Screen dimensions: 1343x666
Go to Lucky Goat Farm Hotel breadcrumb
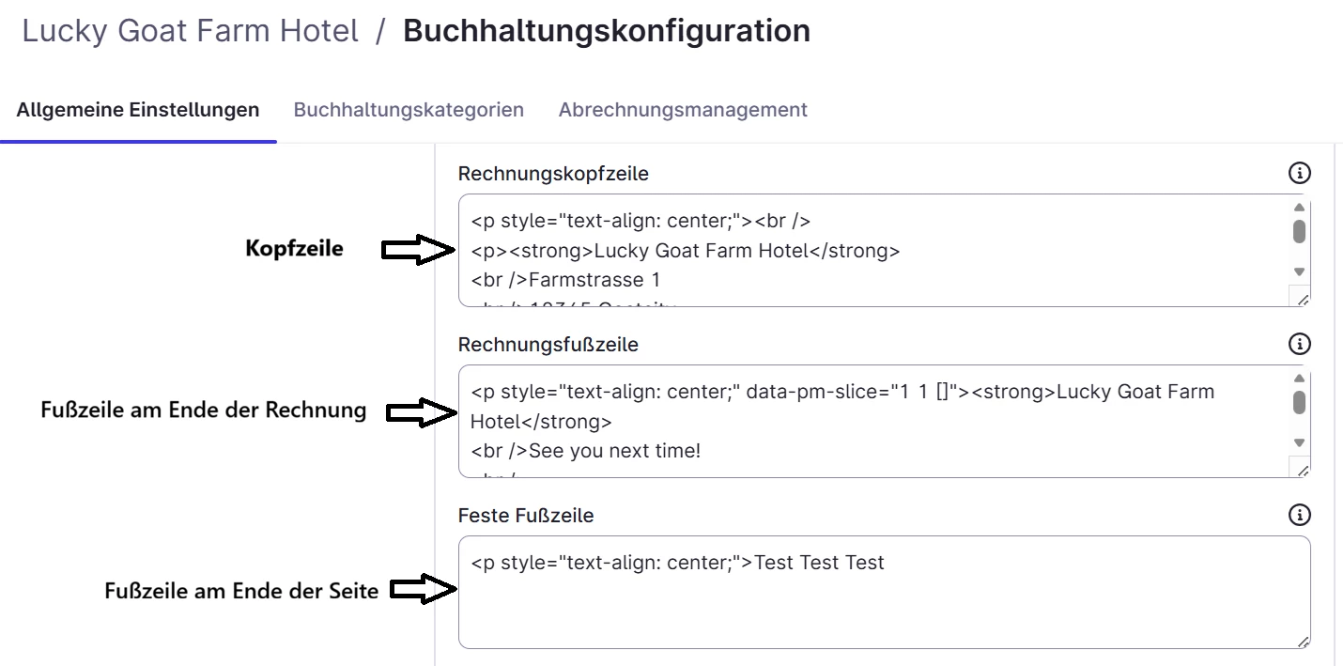(x=191, y=31)
